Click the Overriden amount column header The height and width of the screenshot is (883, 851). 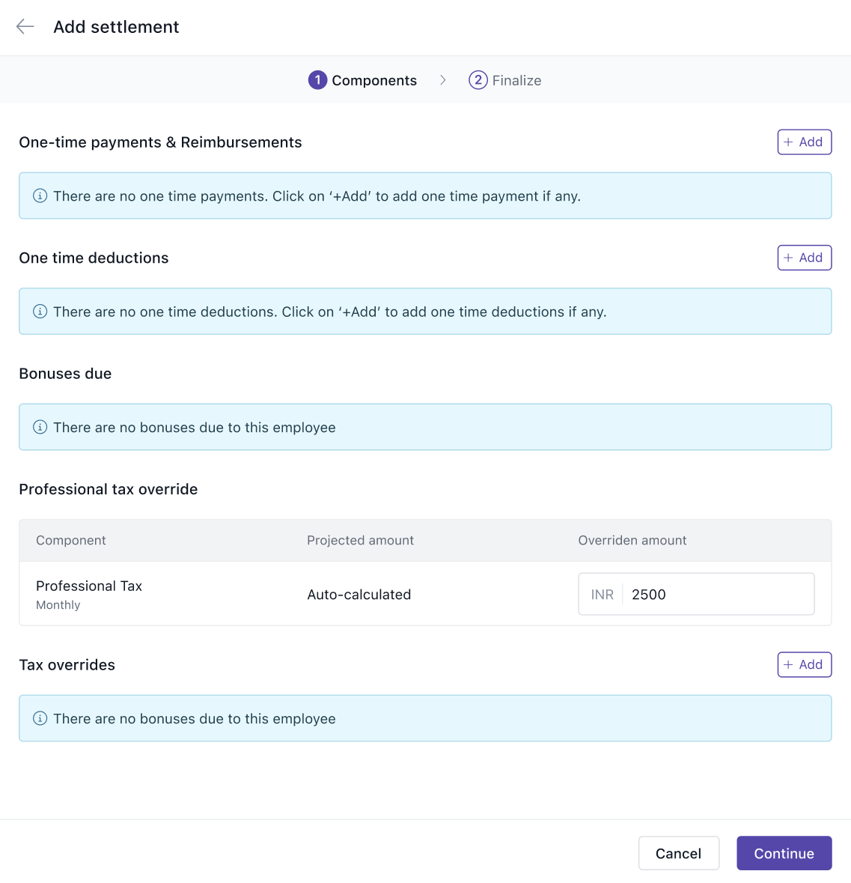pyautogui.click(x=632, y=540)
